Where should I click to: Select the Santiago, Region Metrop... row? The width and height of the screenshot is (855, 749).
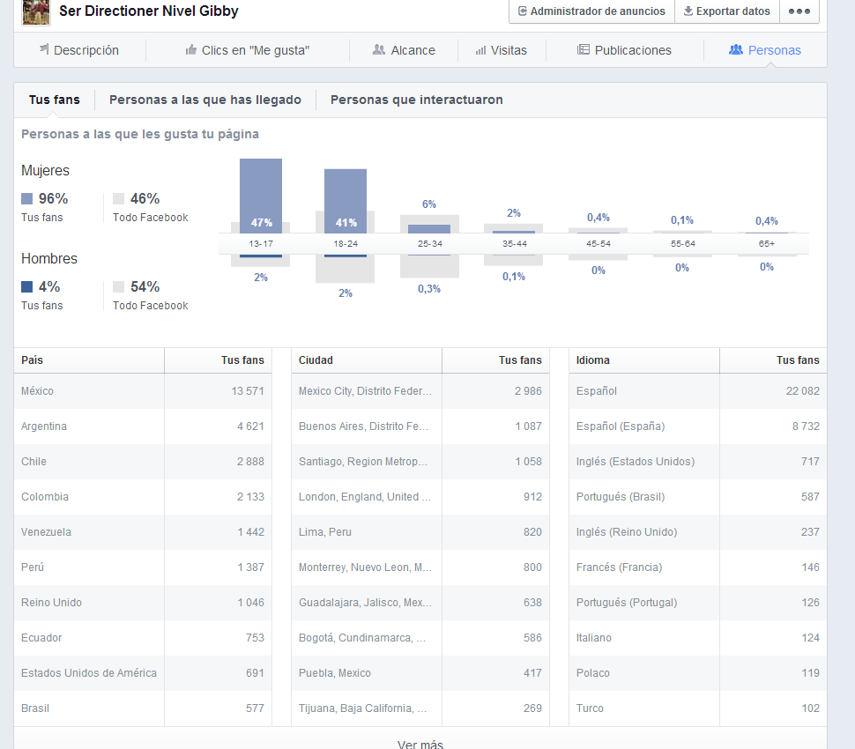pyautogui.click(x=420, y=462)
